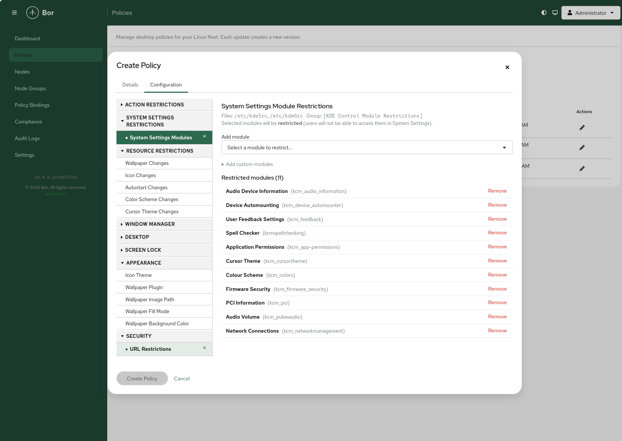Viewport: 622px width, 441px height.
Task: Select Color Scheme Changes in the tree
Action: tap(164, 199)
